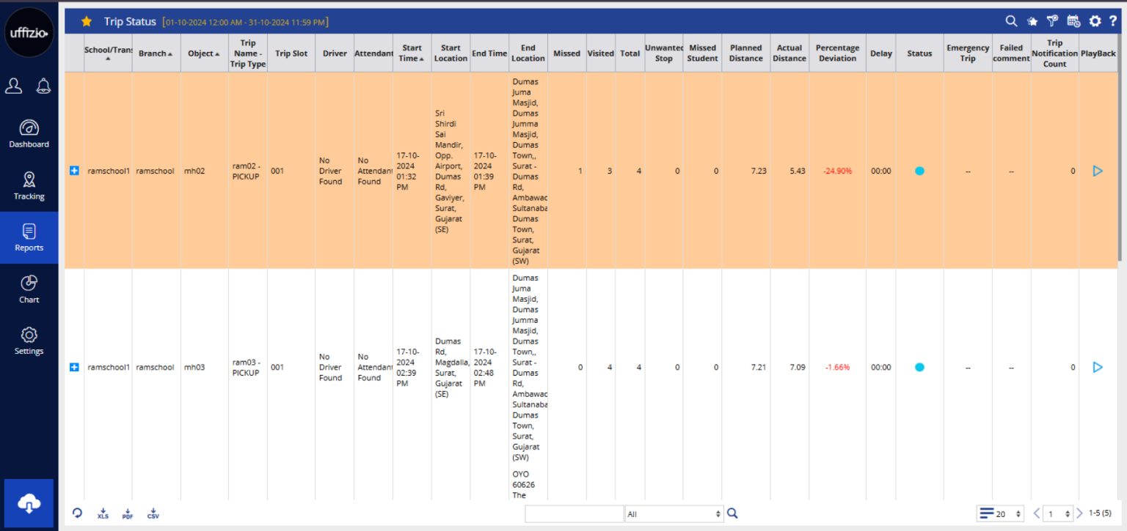Open the 'All' column filter dropdown
The image size is (1127, 531).
674,514
